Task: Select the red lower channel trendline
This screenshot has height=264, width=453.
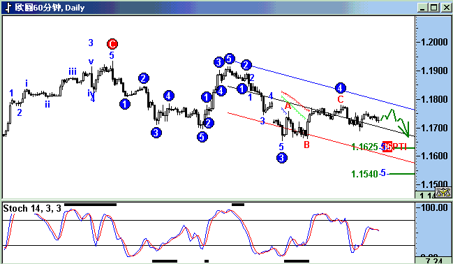Action: (x=320, y=138)
